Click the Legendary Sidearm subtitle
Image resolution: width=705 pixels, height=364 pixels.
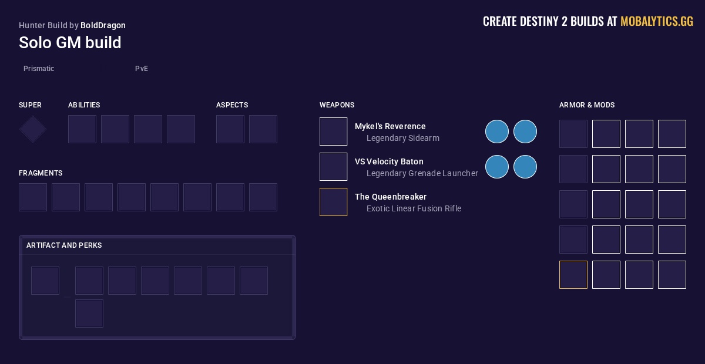tap(403, 138)
